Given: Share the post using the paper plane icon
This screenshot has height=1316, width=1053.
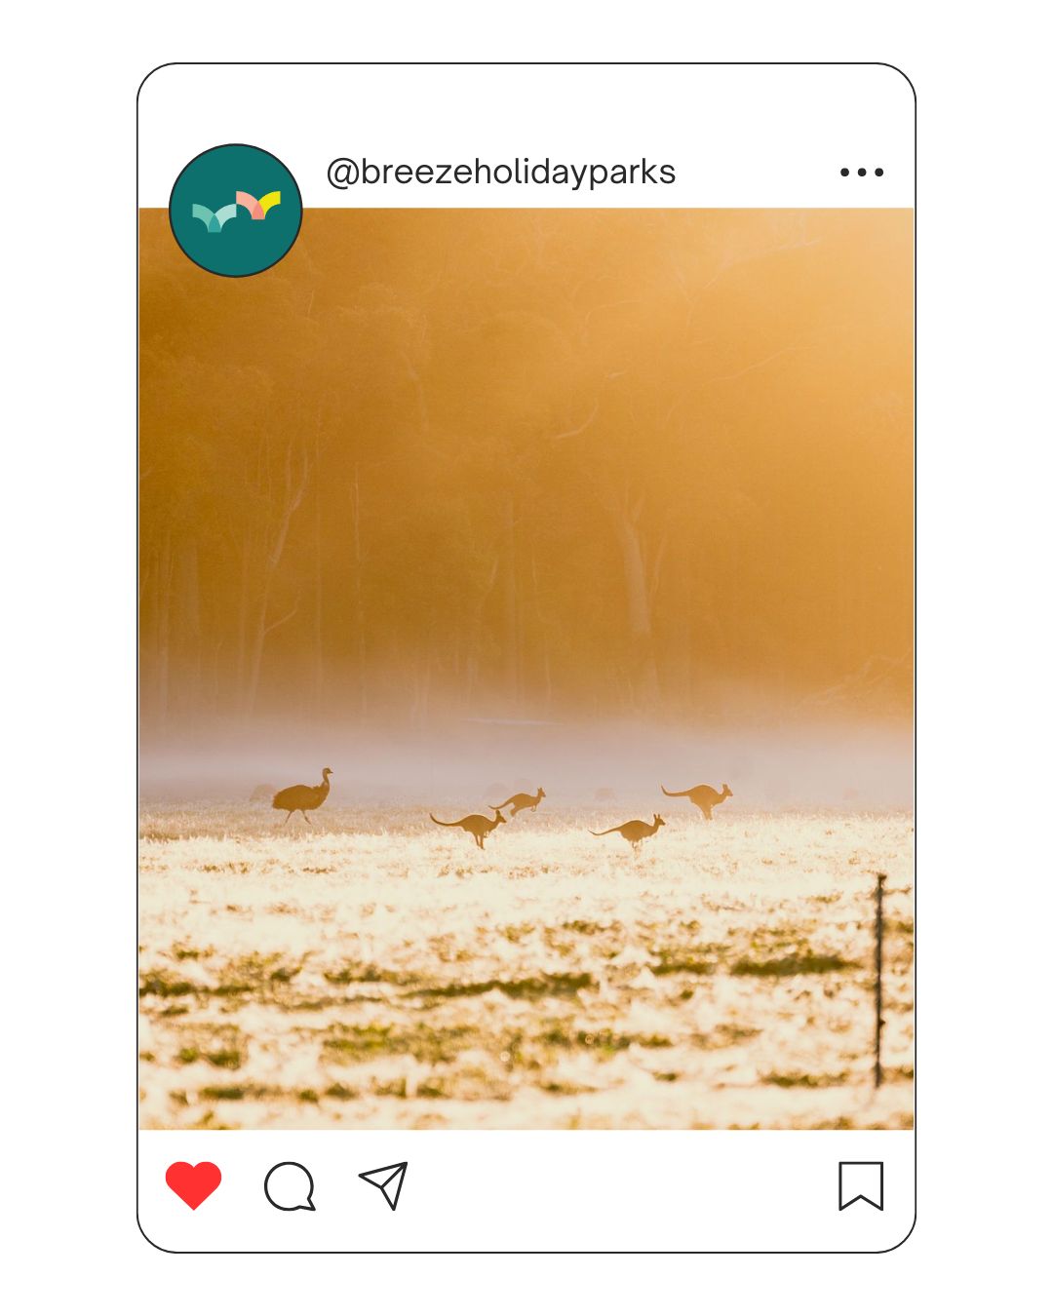Looking at the screenshot, I should [384, 1185].
